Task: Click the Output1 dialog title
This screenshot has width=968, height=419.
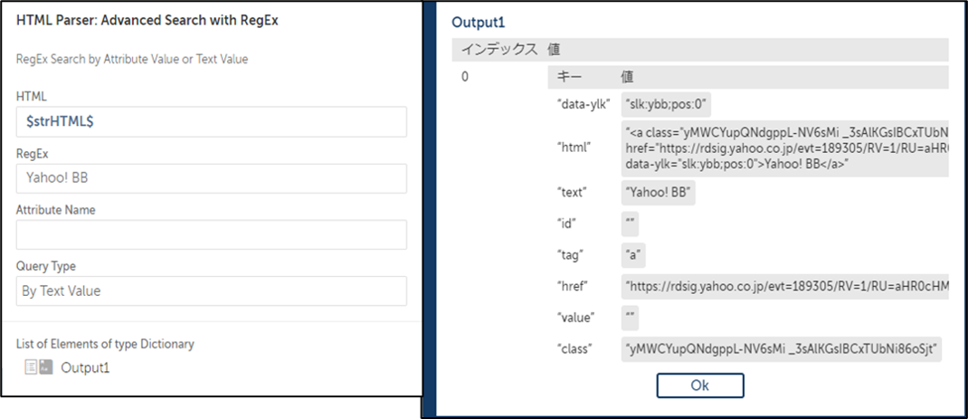Action: [479, 23]
